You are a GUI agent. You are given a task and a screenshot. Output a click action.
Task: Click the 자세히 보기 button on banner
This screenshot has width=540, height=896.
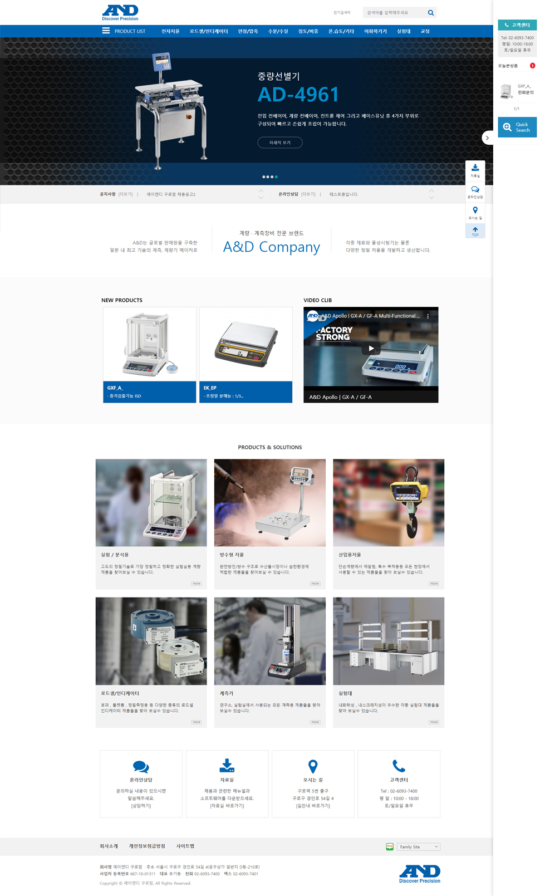279,143
